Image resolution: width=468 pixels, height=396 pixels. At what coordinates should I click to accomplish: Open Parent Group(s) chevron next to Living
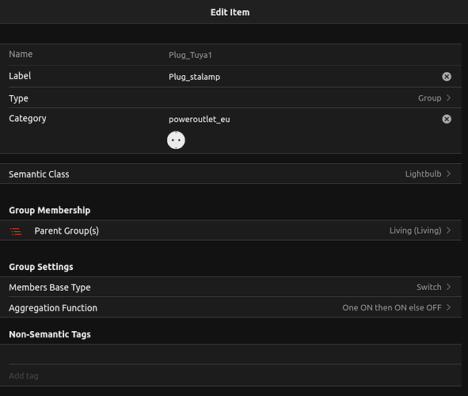[448, 230]
